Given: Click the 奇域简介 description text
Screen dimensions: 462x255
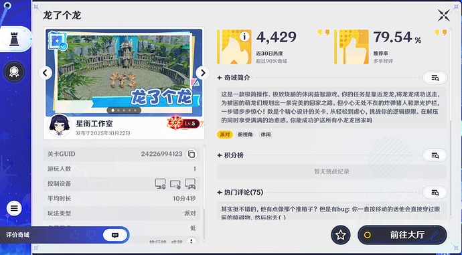Looking at the screenshot, I should [x=331, y=108].
